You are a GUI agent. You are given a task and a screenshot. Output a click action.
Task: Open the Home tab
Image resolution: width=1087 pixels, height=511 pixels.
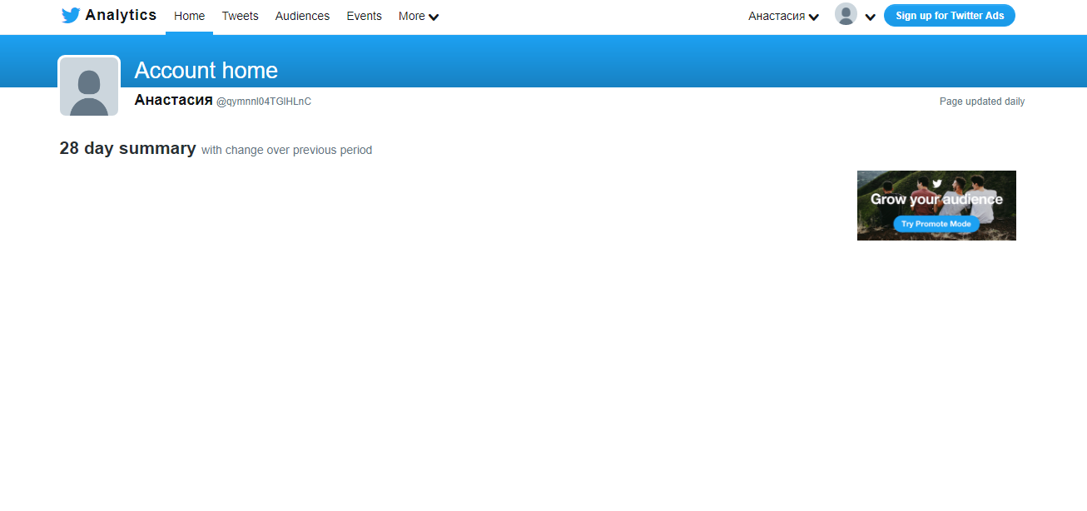pos(189,16)
